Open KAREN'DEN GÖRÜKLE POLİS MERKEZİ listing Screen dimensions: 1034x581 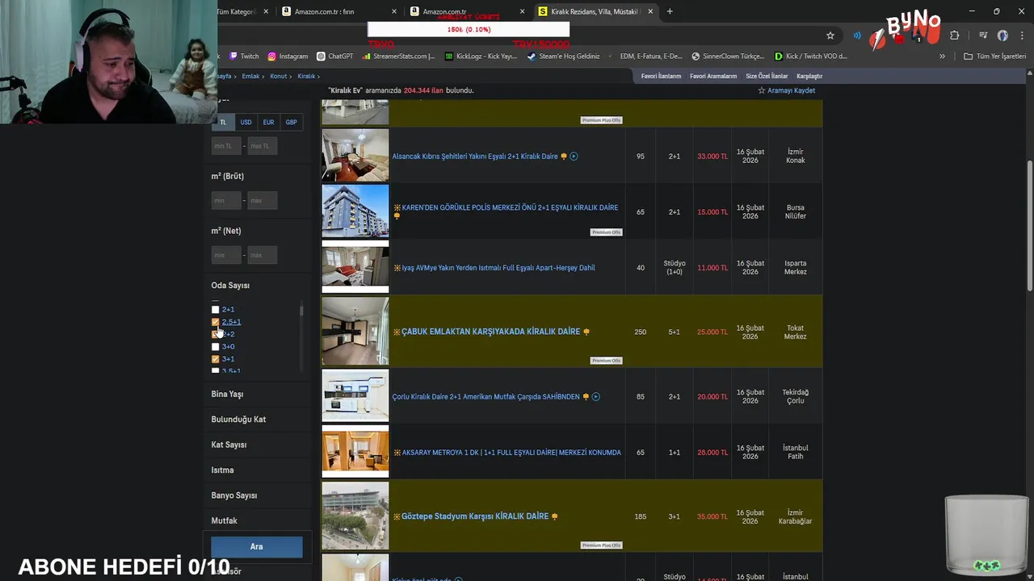tap(510, 208)
